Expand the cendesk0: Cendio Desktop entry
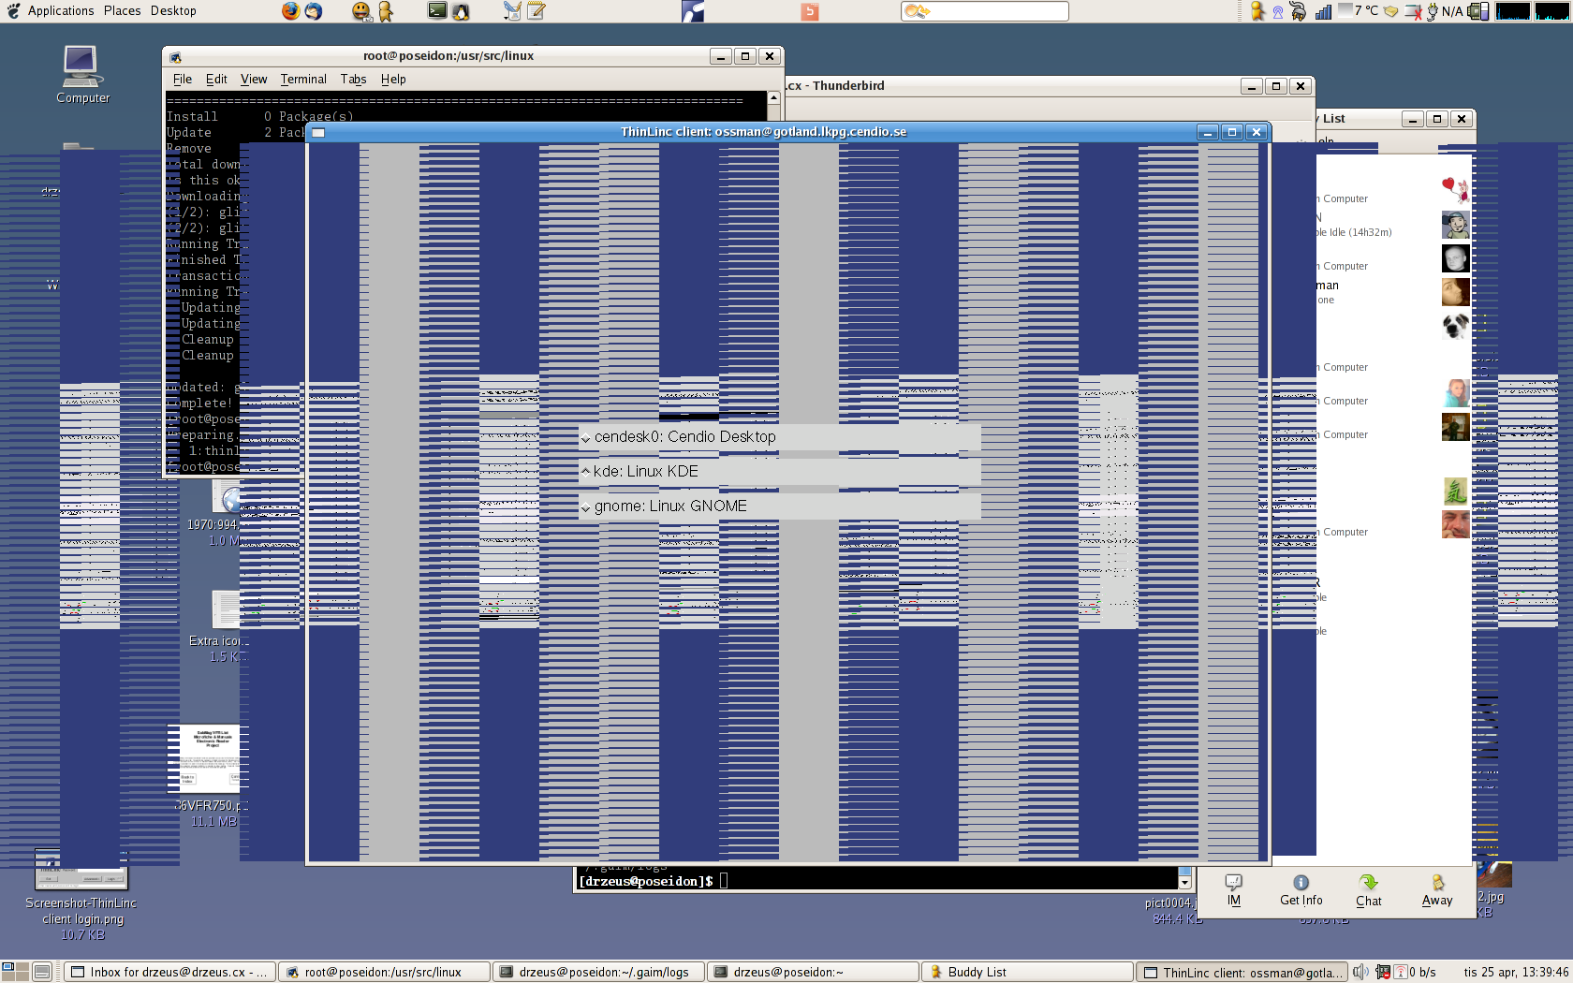Screen dimensions: 1573x983 coord(586,438)
